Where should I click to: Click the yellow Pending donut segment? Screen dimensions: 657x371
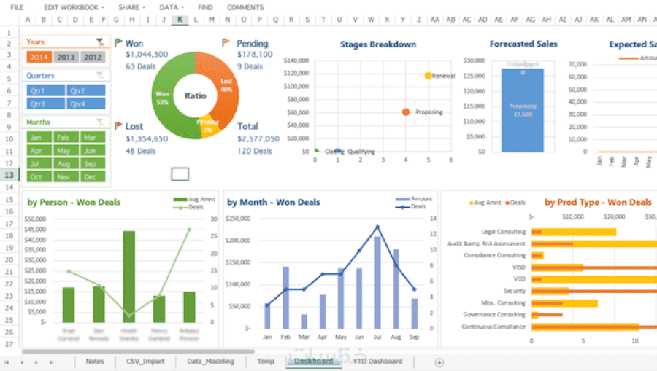coord(208,127)
